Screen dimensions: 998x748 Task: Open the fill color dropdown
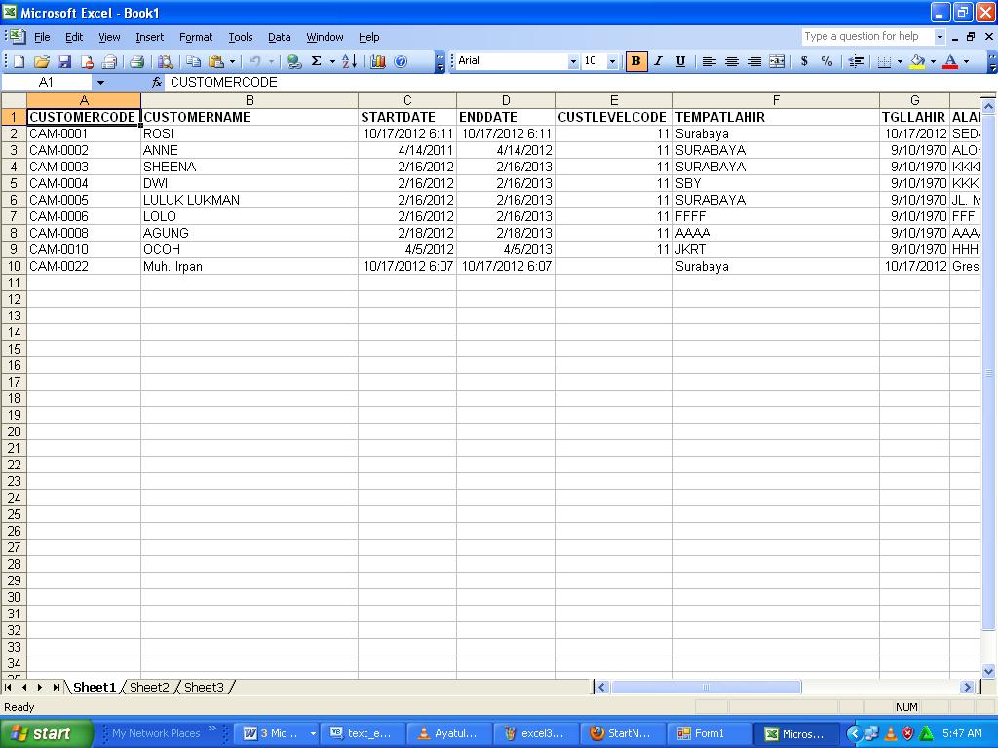coord(933,60)
